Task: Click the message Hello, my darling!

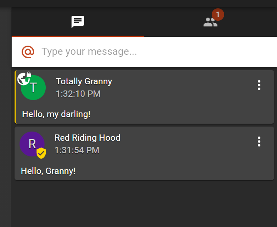Action: pos(56,114)
